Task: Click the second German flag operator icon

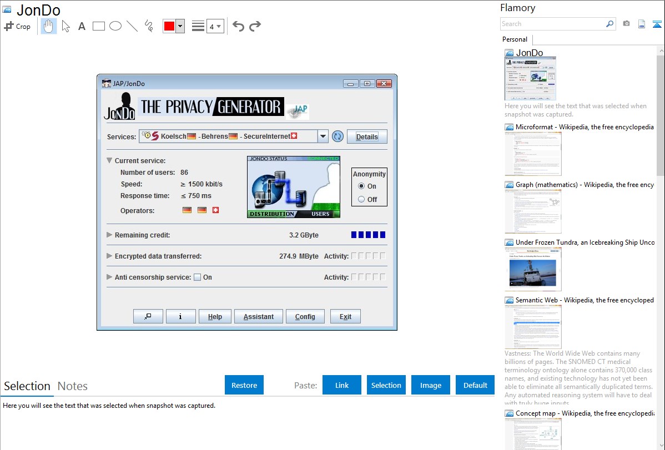Action: [x=202, y=210]
